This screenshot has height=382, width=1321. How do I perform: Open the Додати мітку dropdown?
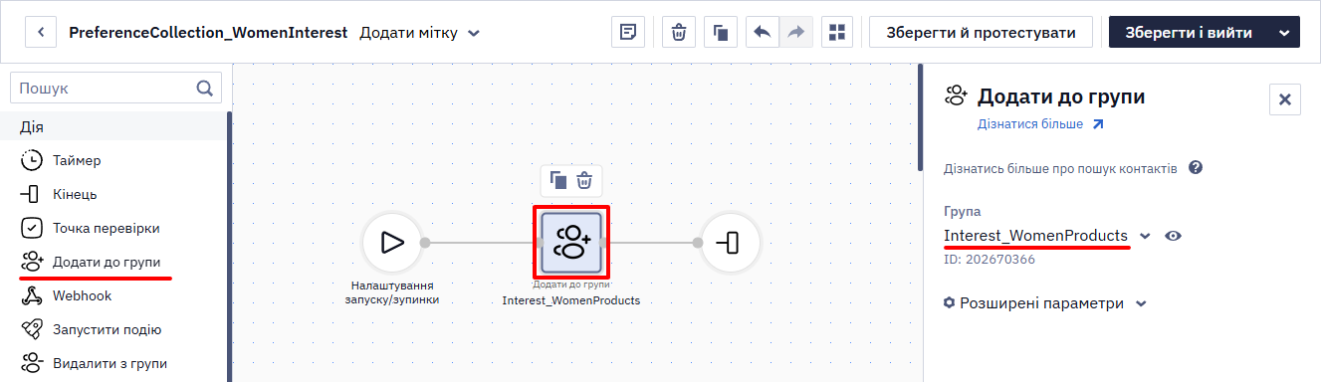click(419, 33)
